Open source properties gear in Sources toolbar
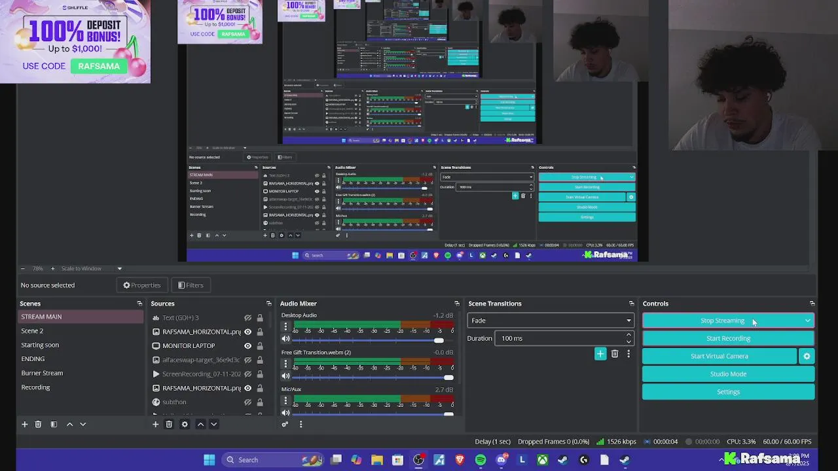This screenshot has width=838, height=471. tap(185, 424)
